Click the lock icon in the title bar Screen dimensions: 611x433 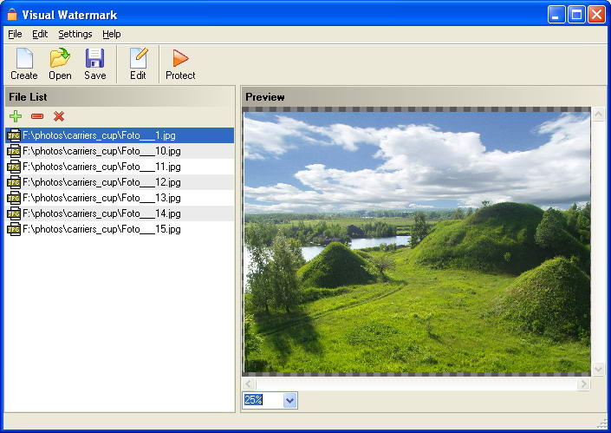(x=12, y=15)
